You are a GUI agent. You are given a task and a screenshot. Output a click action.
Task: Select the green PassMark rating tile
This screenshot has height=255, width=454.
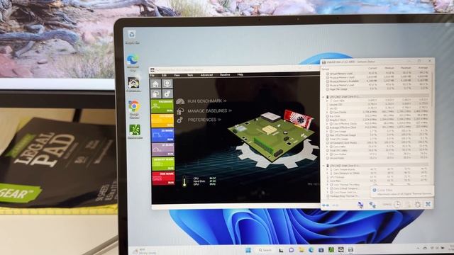click(162, 106)
